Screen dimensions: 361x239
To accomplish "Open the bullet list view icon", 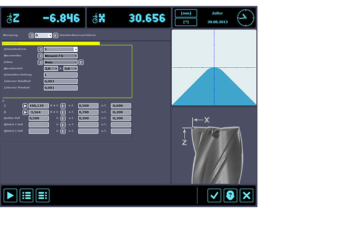I will click(x=26, y=196).
